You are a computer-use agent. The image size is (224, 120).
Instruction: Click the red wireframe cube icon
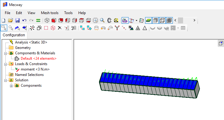(53, 28)
